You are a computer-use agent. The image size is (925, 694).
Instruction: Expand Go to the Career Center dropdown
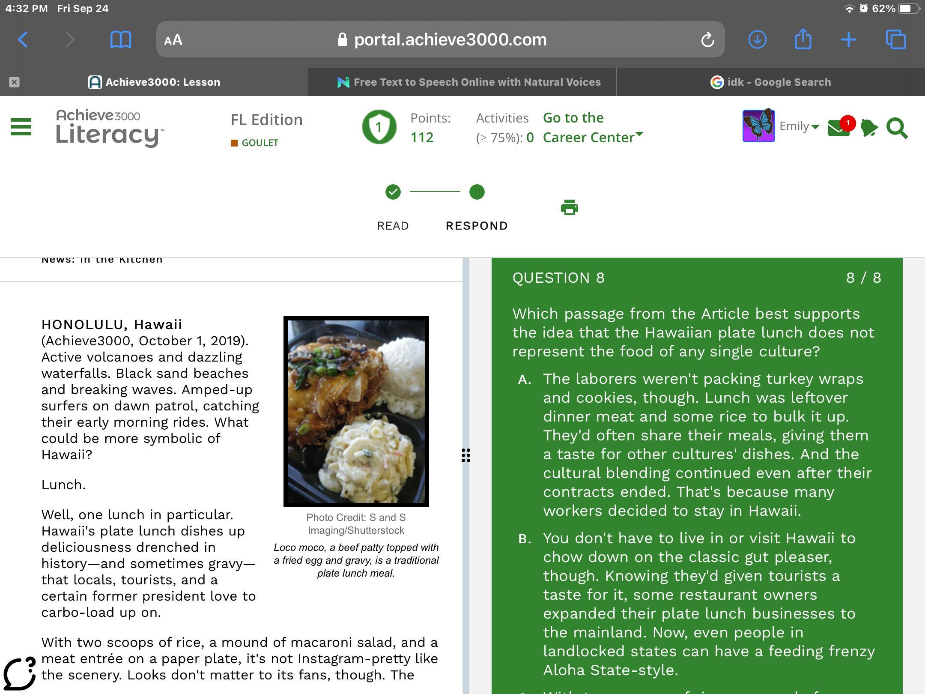pos(593,128)
